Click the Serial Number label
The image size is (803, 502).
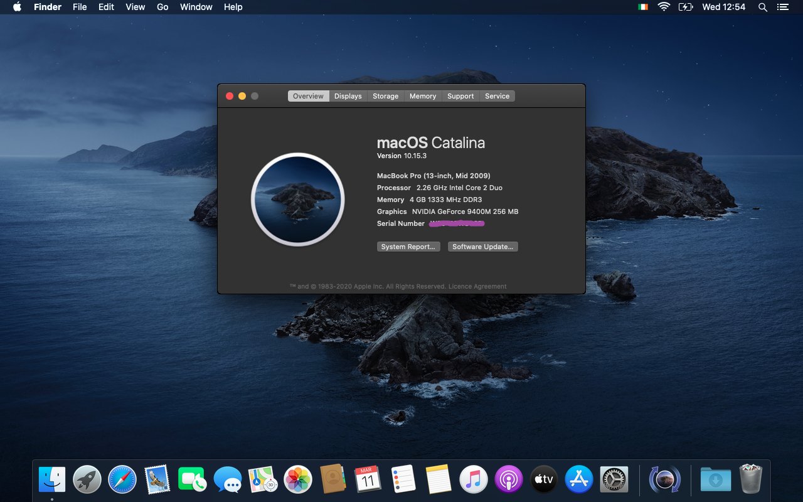pos(401,223)
